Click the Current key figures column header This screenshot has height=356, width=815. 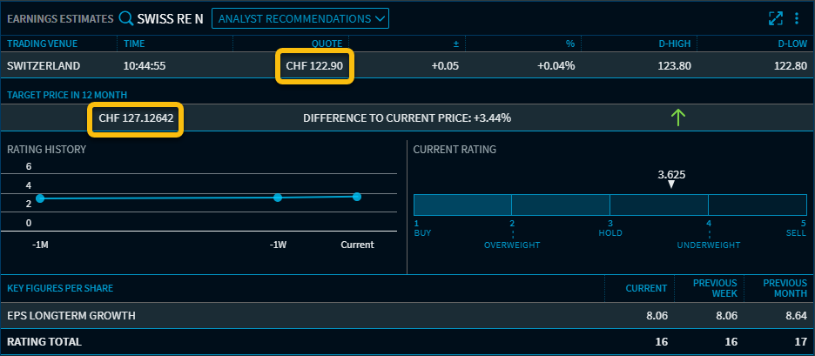point(646,288)
